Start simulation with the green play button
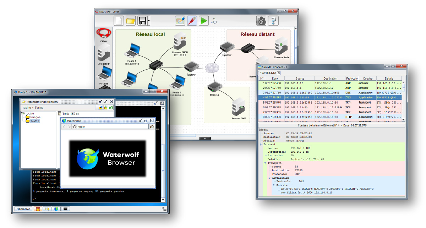 [203, 21]
